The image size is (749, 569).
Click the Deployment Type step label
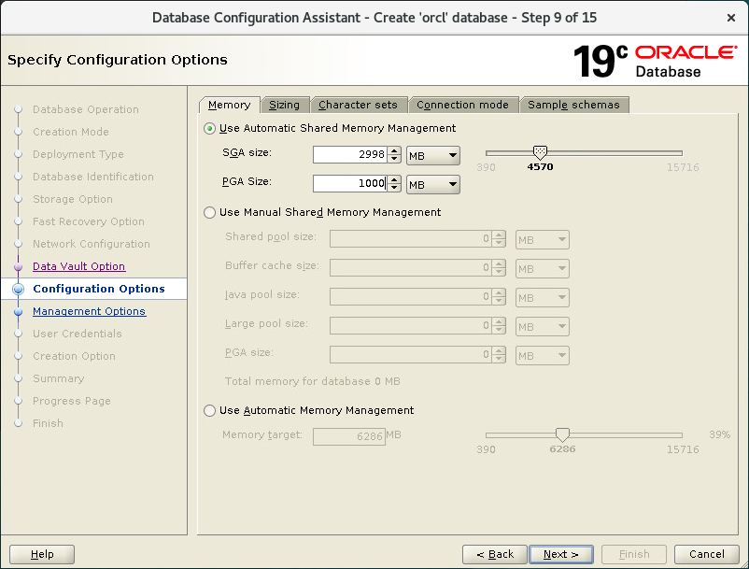tap(78, 154)
